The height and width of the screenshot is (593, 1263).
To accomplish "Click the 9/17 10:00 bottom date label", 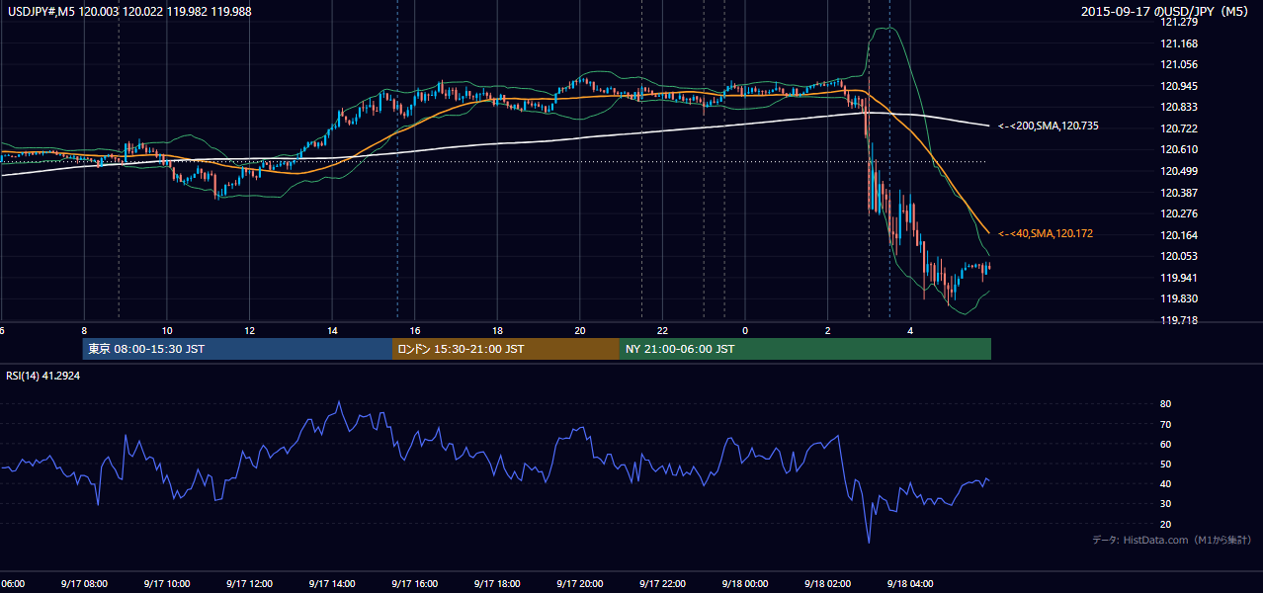I will click(x=166, y=583).
